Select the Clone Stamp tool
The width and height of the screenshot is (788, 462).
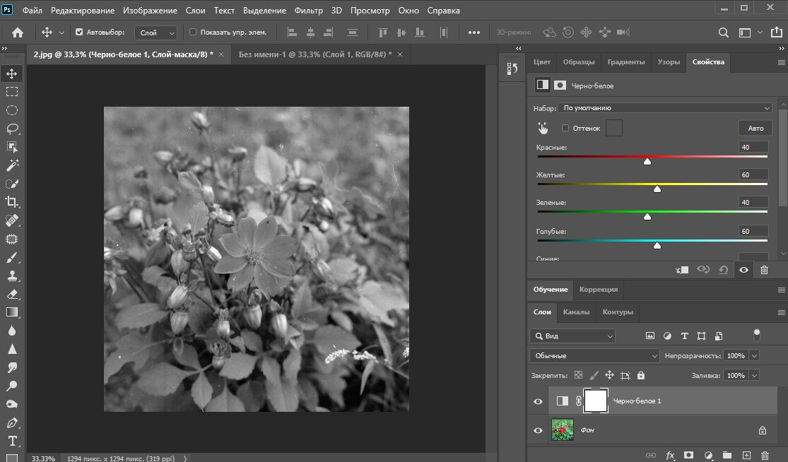[x=11, y=276]
